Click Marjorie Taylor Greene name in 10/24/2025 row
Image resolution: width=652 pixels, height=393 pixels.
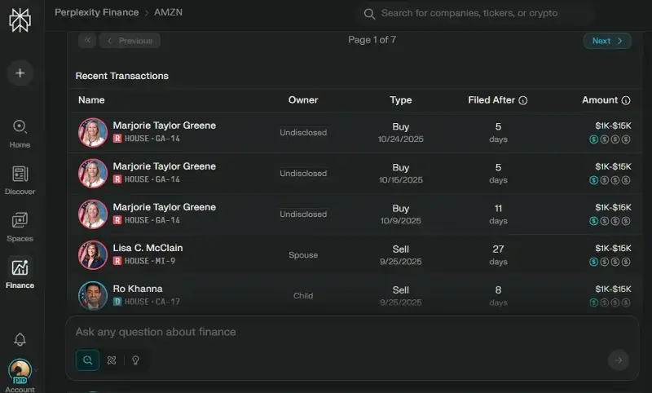coord(165,126)
